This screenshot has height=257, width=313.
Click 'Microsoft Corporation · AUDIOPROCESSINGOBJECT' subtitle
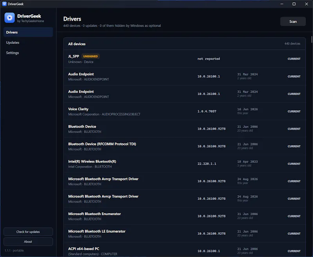104,114
